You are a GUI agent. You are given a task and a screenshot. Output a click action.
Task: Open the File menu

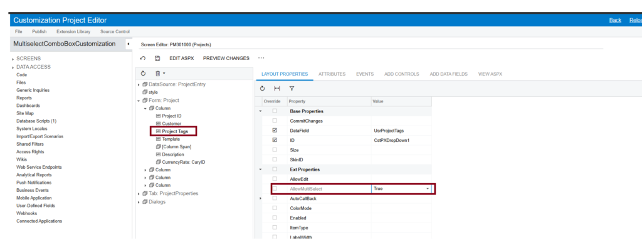coord(18,31)
